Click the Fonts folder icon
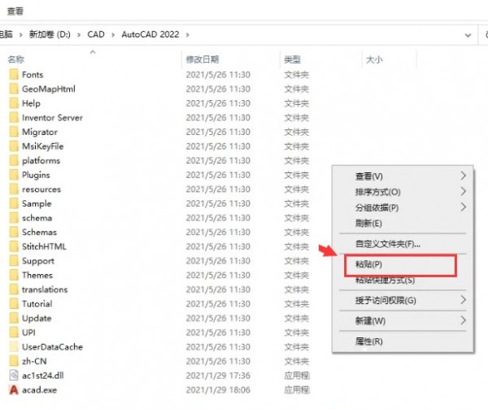Screen dimensions: 488x409 point(14,75)
